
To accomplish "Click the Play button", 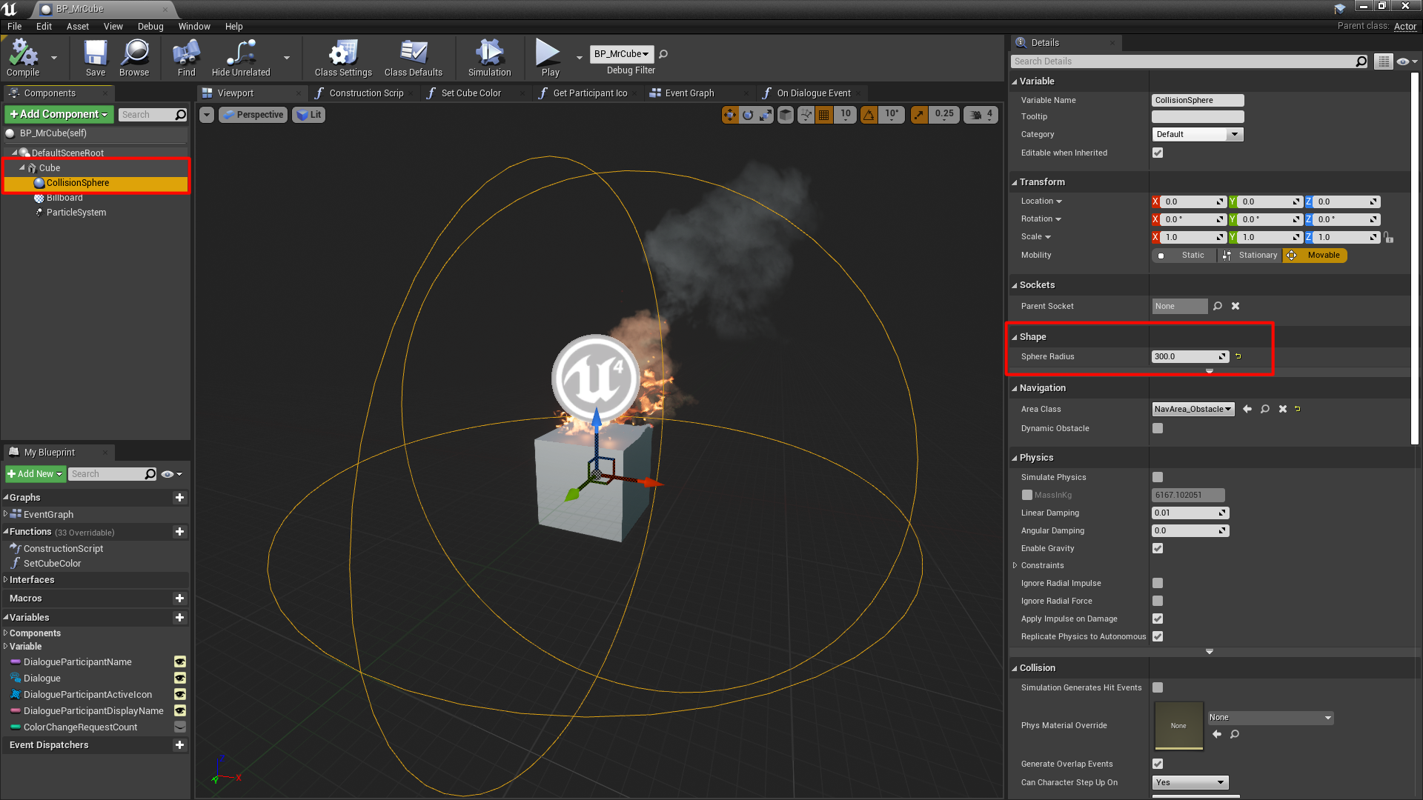I will point(549,58).
